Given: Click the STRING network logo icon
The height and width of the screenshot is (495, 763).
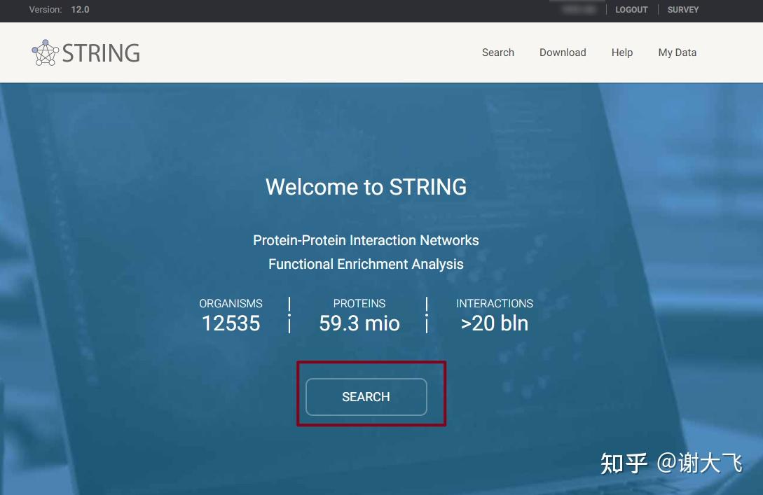Looking at the screenshot, I should pos(46,53).
